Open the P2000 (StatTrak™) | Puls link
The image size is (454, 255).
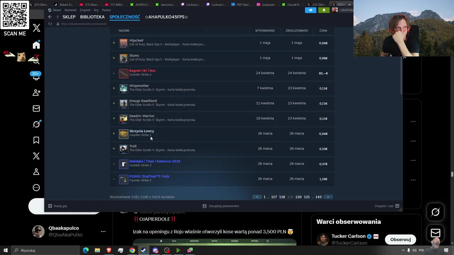coord(149,176)
